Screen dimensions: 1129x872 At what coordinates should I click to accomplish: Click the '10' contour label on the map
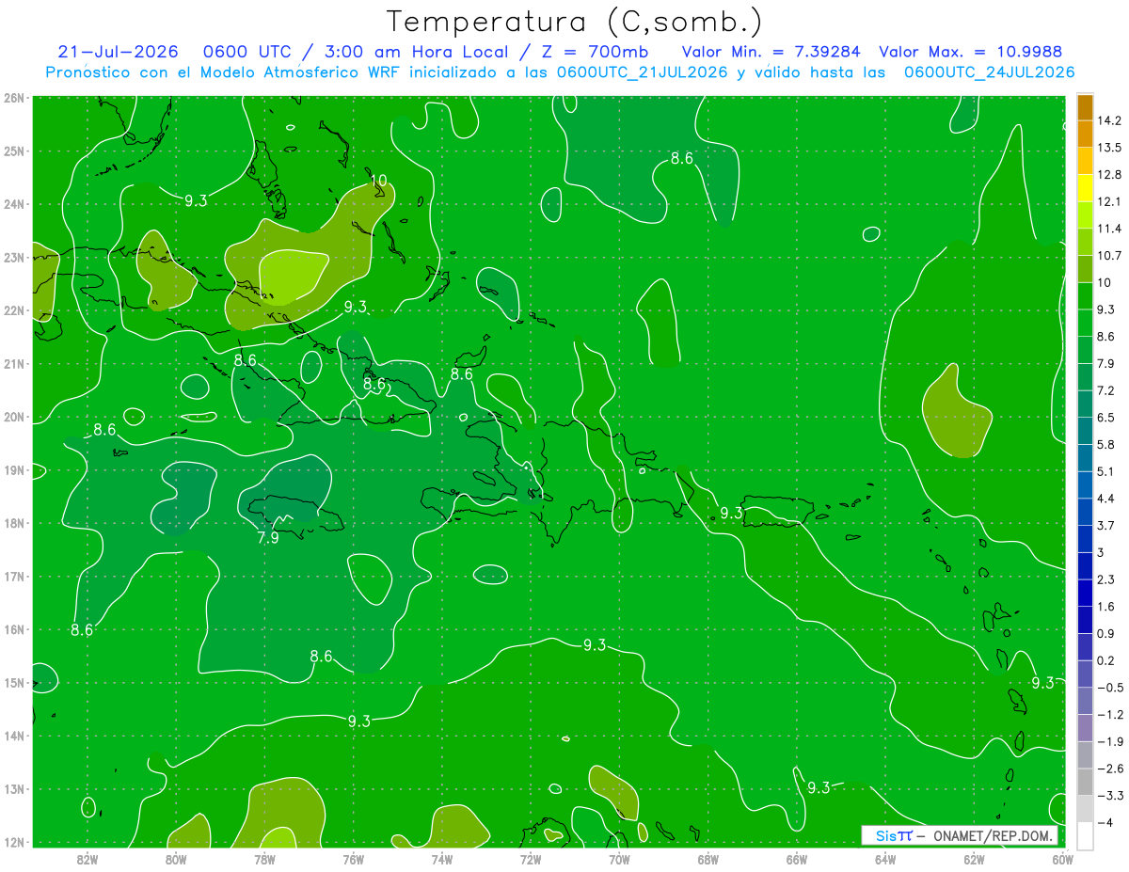coord(379,181)
